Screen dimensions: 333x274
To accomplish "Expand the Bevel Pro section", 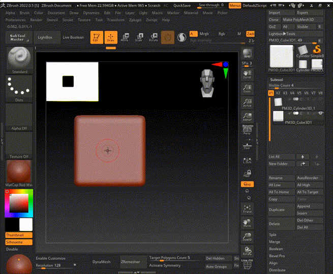I will pyautogui.click(x=277, y=256).
